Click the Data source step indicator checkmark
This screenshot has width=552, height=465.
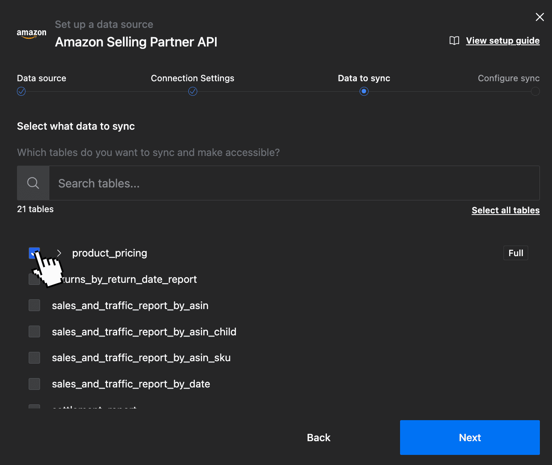21,91
